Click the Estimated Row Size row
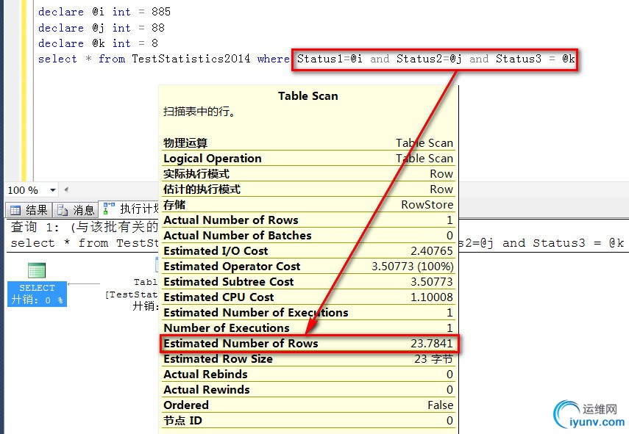 point(308,359)
